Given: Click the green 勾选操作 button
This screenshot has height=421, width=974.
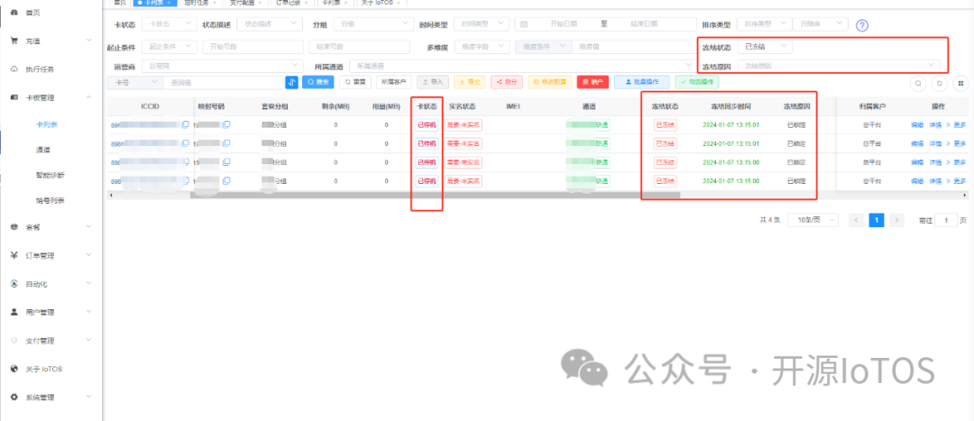Looking at the screenshot, I should 697,82.
